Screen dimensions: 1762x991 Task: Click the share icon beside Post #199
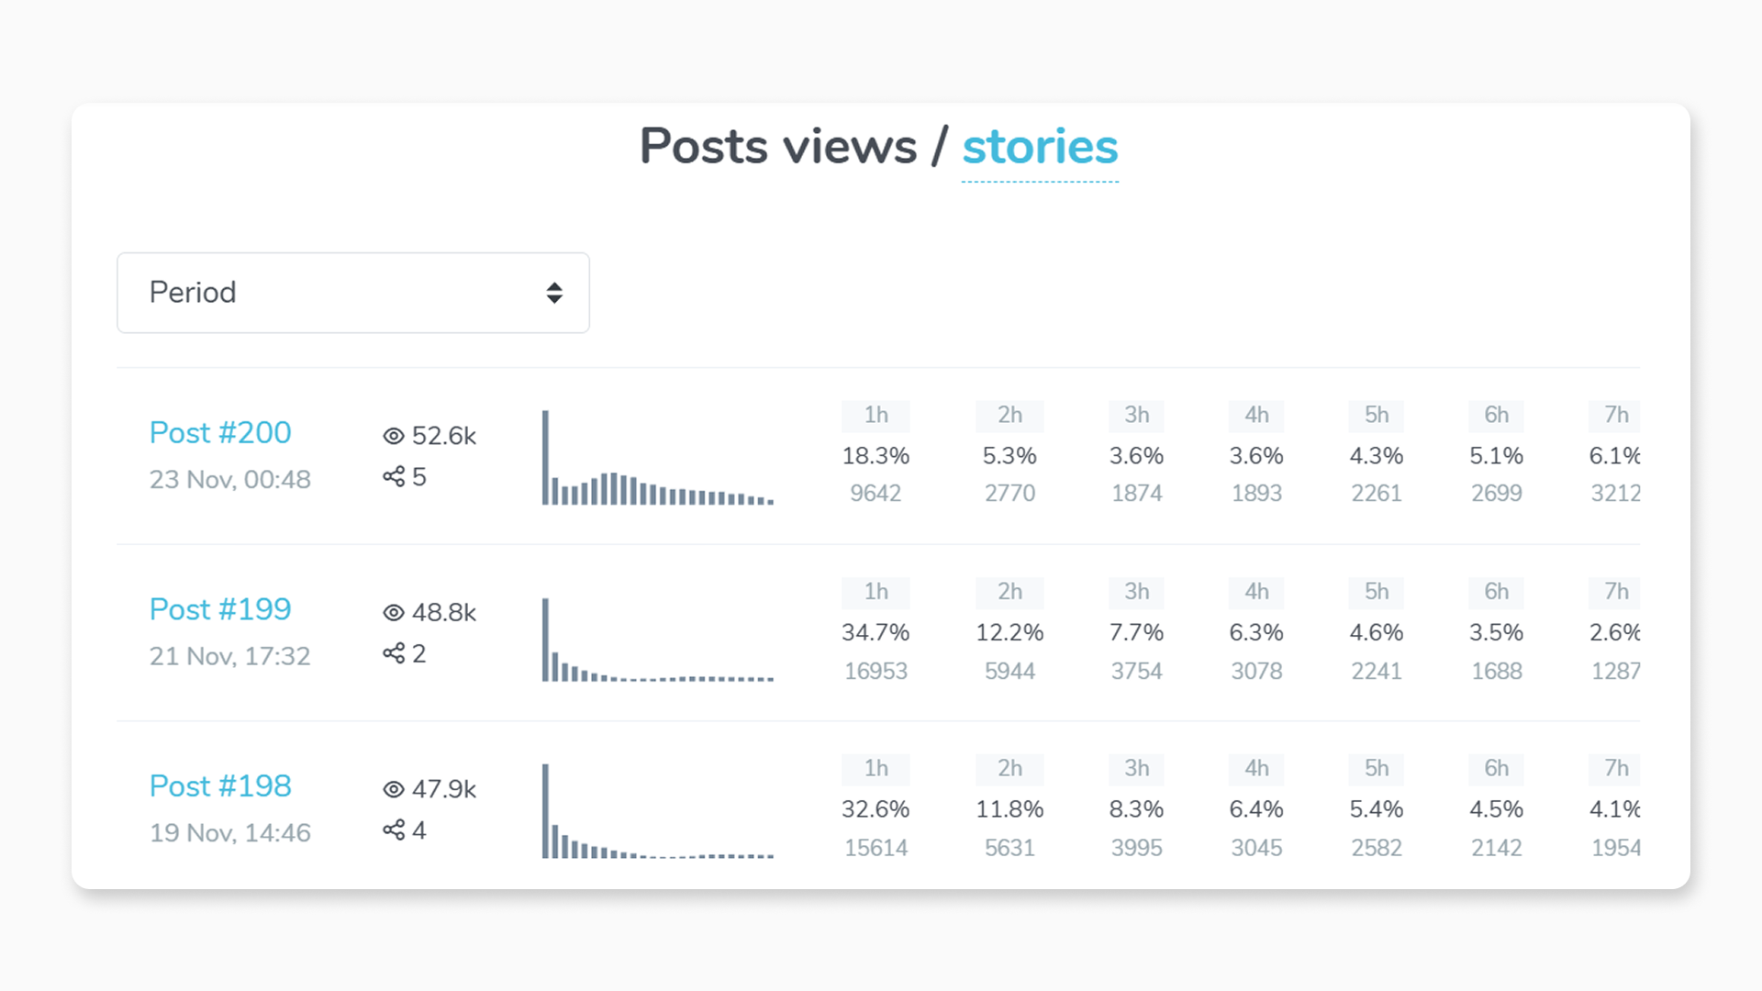click(x=395, y=653)
